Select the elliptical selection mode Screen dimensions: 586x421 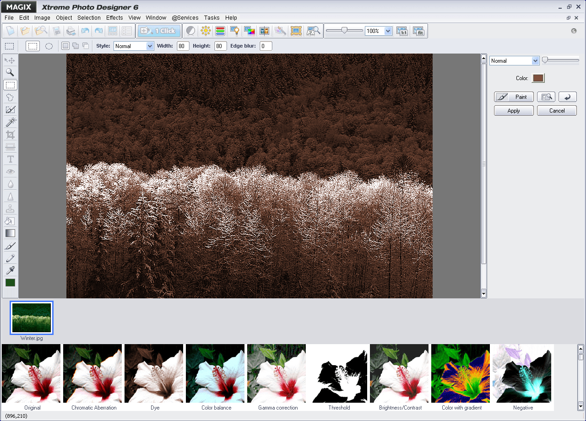[49, 46]
